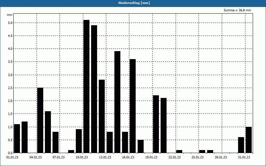Image resolution: width=266 pixels, height=166 pixels.
Task: Click the 25.01.23 date label
Action: [x=198, y=157]
